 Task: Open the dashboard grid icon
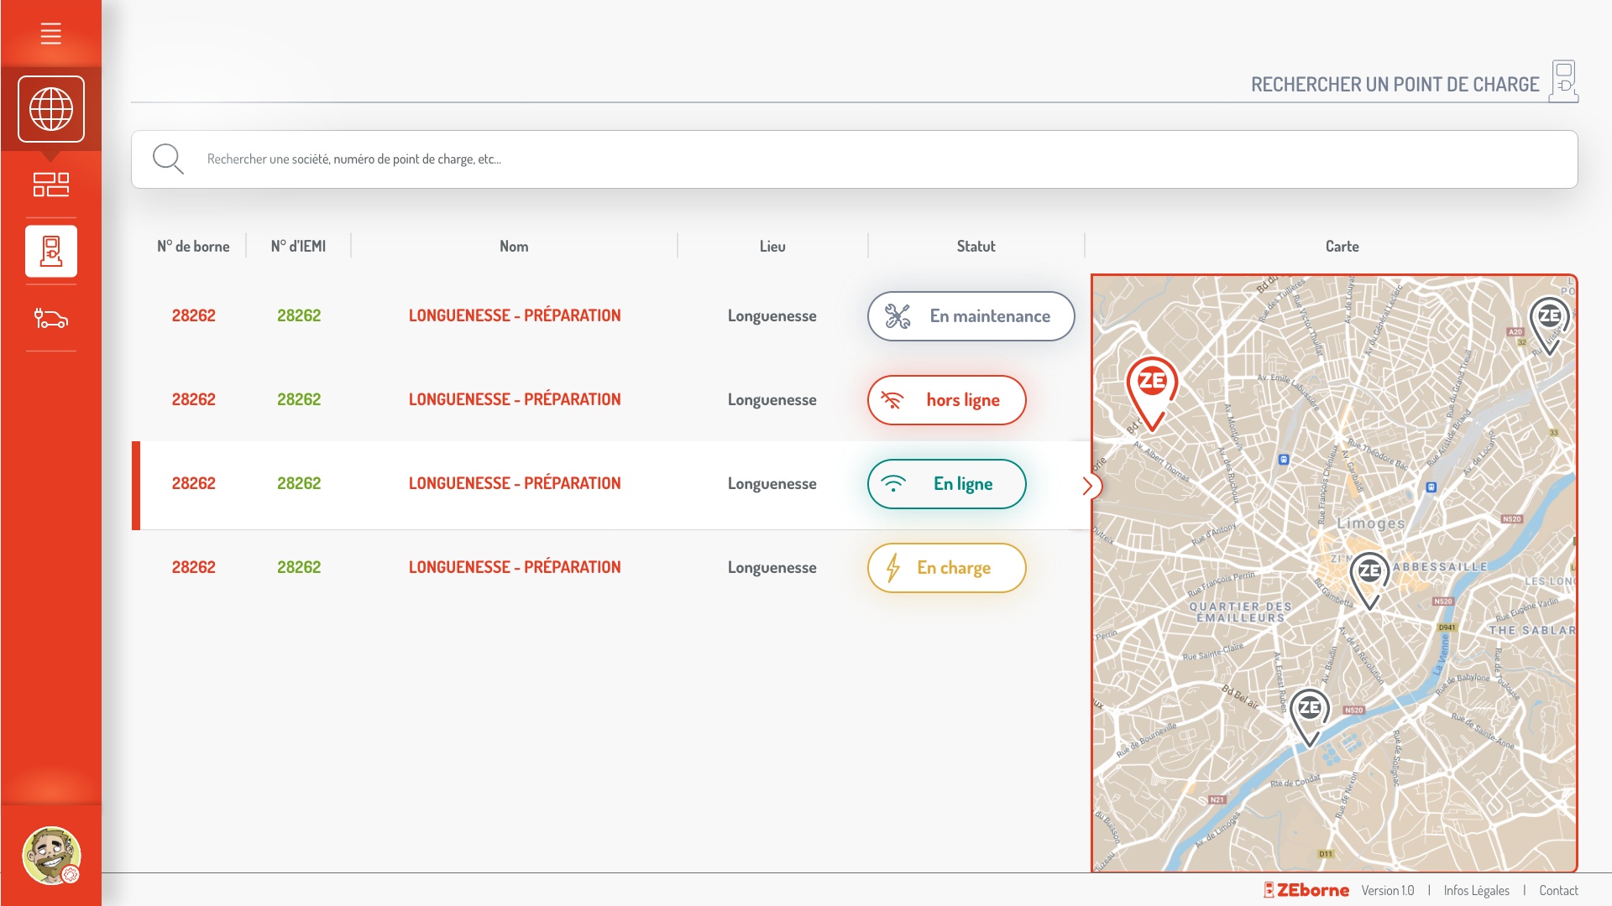(x=51, y=185)
